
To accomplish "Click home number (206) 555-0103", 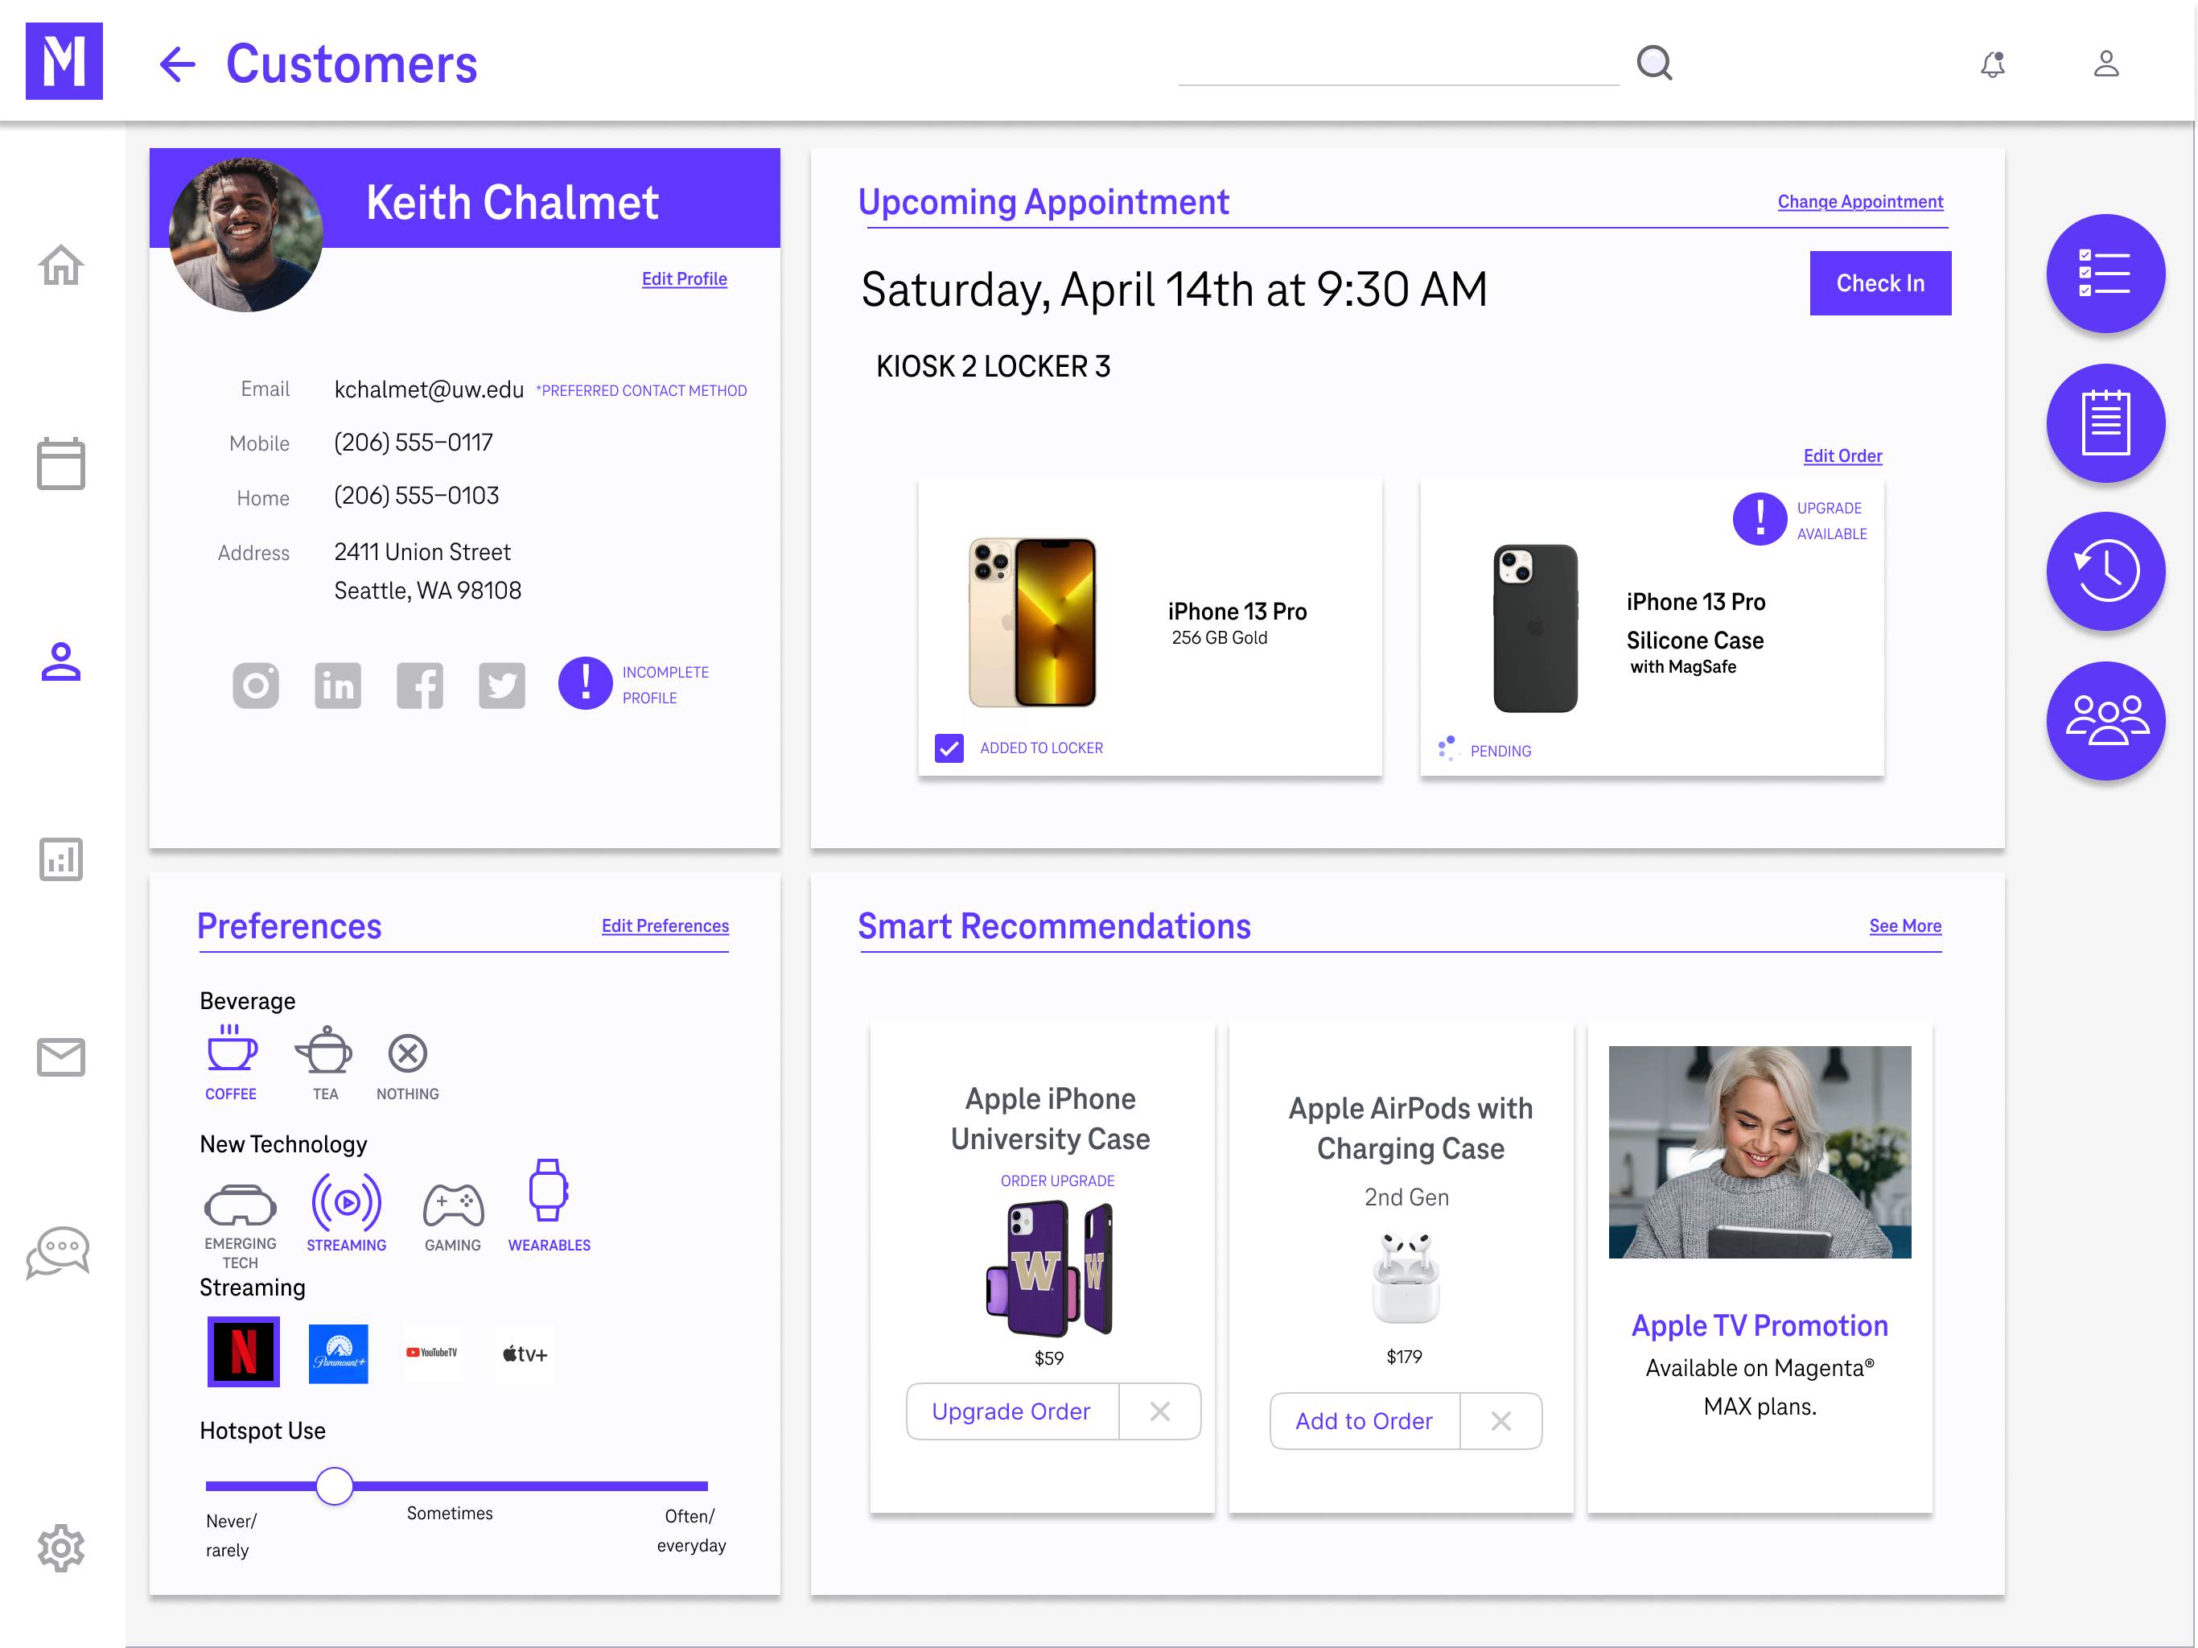I will (416, 495).
